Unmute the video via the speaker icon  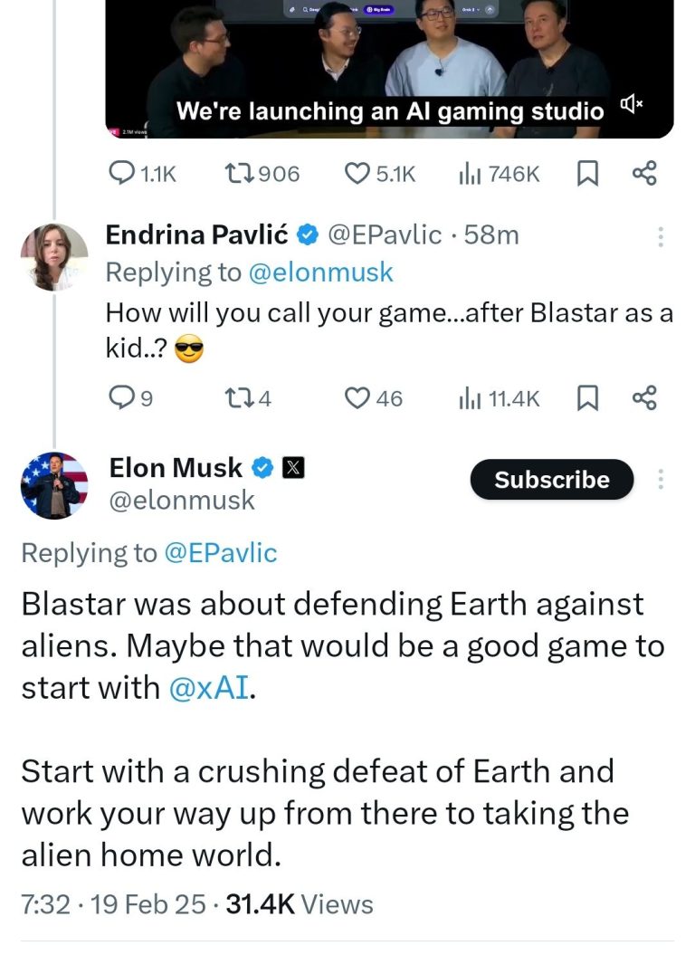632,108
